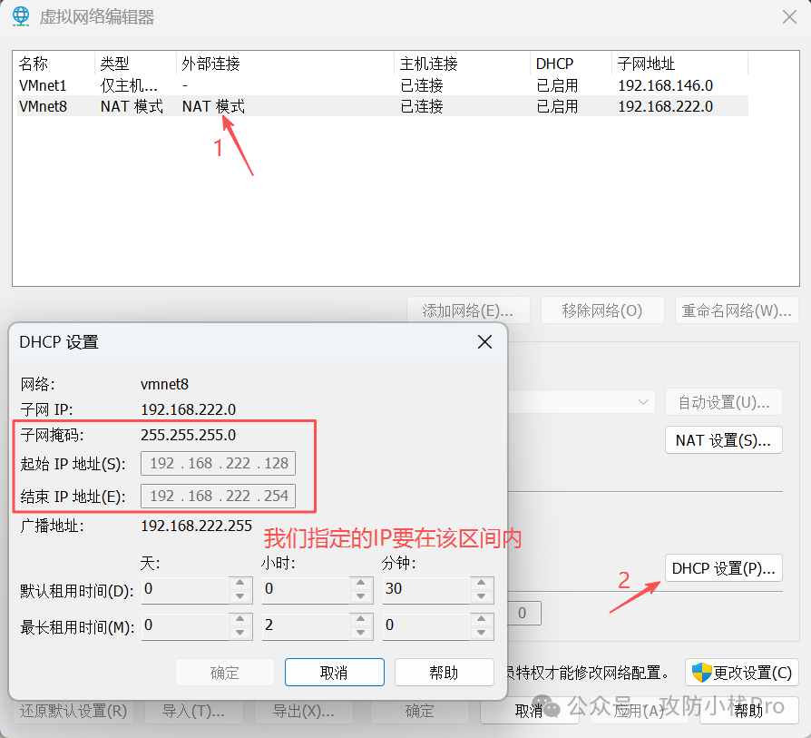Click the 外部连接 column header
811x738 pixels.
click(x=285, y=64)
